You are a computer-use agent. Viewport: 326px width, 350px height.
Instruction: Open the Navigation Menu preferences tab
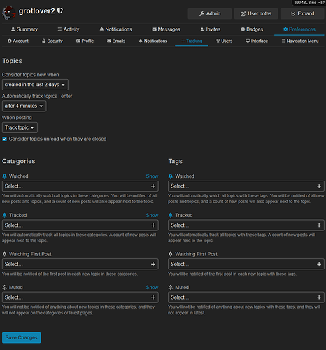point(300,41)
